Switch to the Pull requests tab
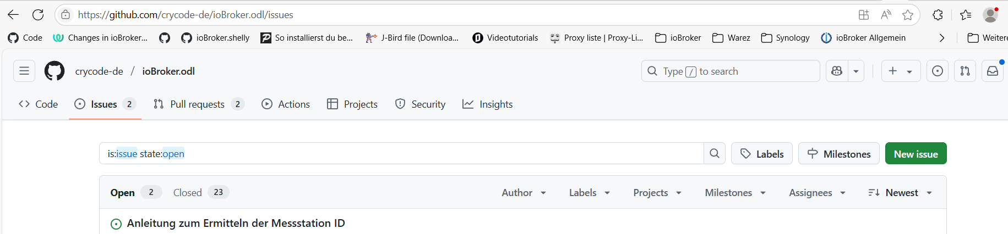 [x=197, y=104]
